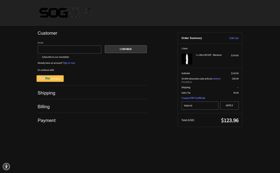Click the Customer section heading

47,33
